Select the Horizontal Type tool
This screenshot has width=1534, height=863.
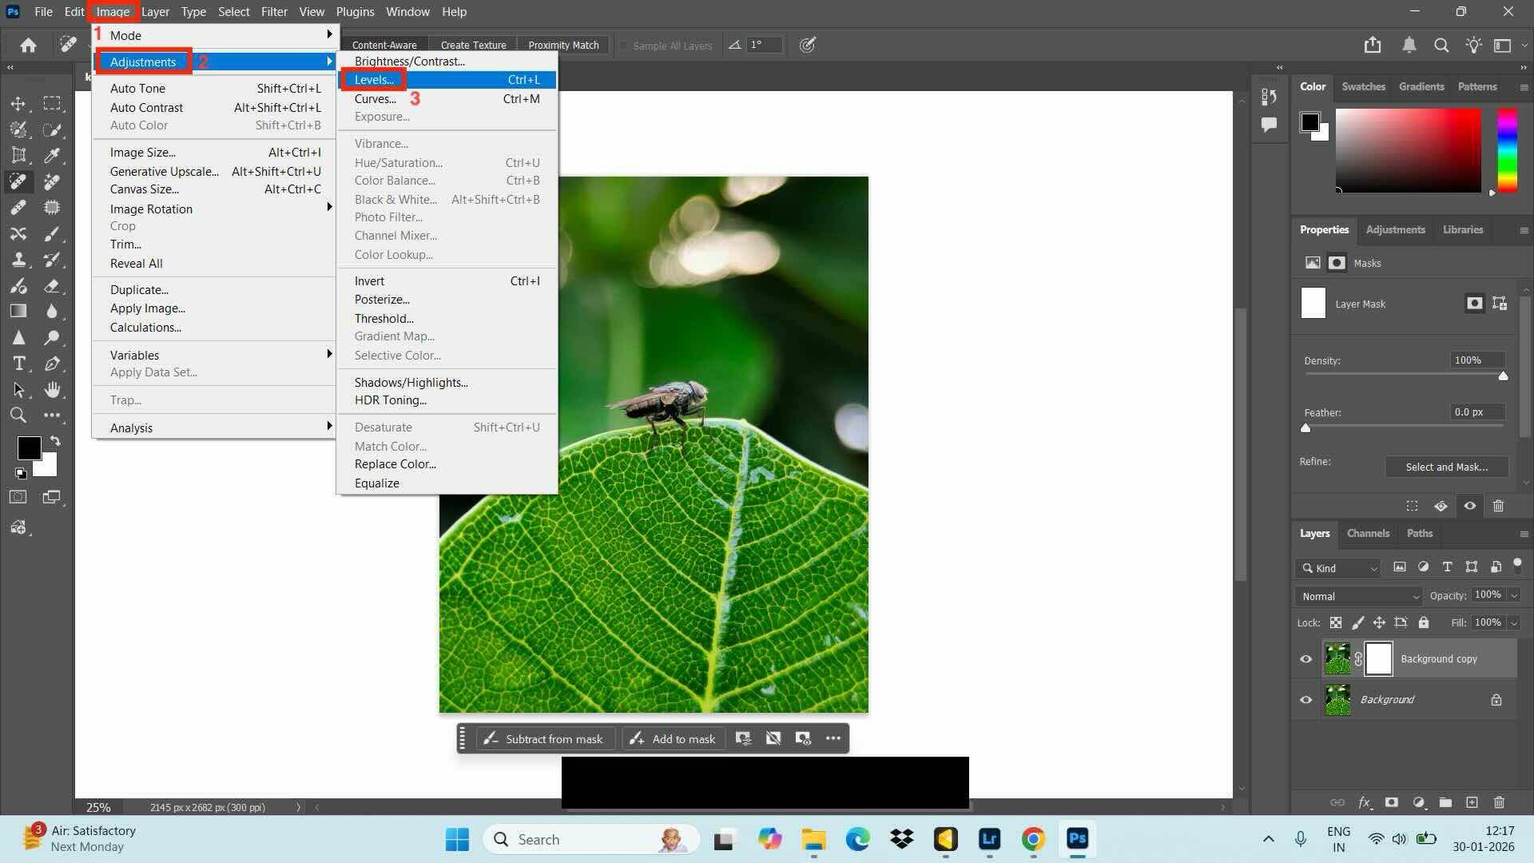click(x=19, y=364)
